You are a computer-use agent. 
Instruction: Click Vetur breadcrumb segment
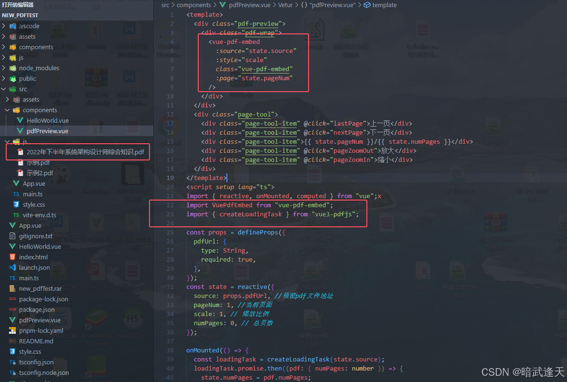tap(285, 5)
